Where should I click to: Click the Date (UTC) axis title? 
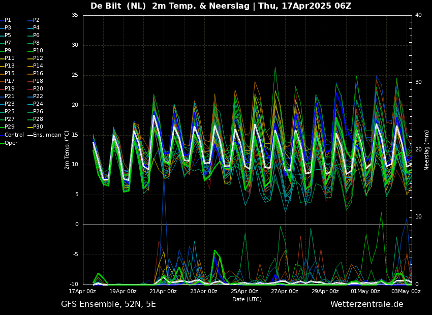pos(247,299)
